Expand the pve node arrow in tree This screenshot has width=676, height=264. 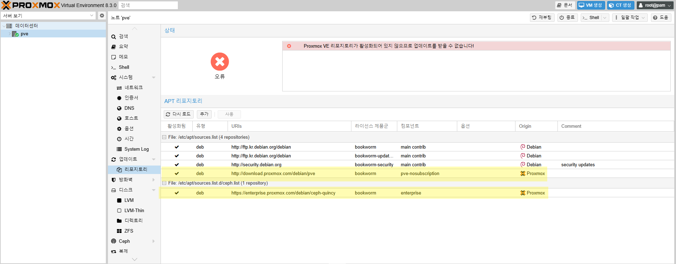click(10, 34)
